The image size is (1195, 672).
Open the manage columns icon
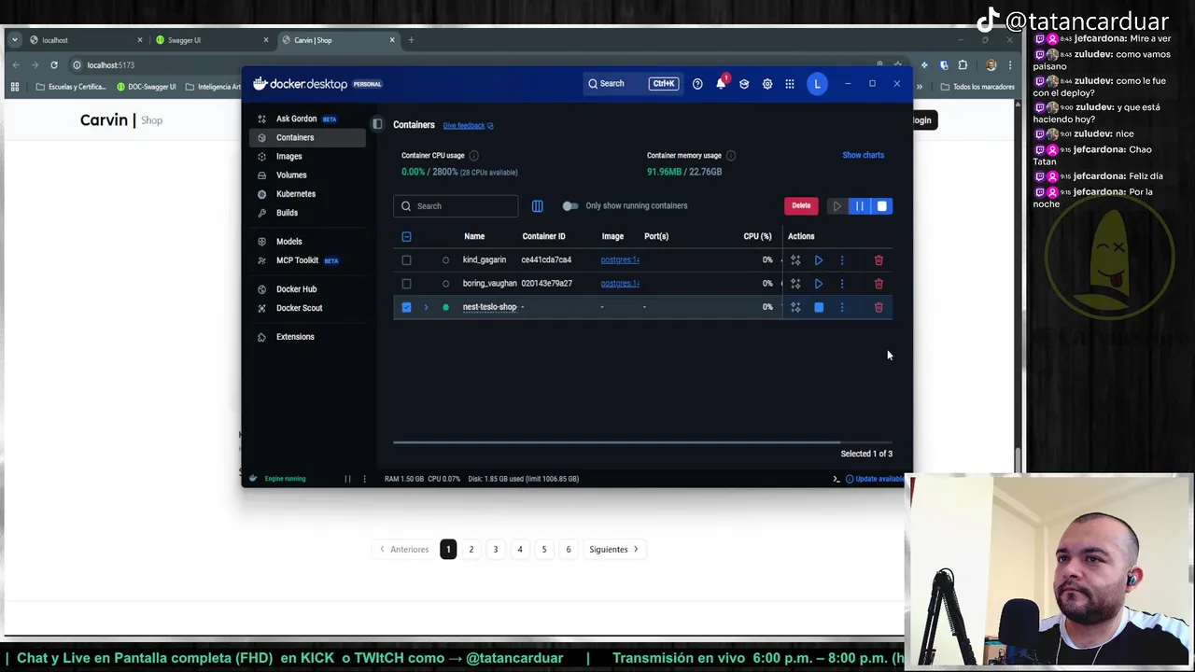pos(538,206)
